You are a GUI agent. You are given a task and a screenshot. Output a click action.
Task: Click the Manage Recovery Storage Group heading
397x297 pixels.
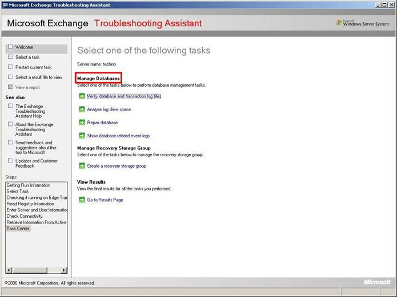click(114, 148)
